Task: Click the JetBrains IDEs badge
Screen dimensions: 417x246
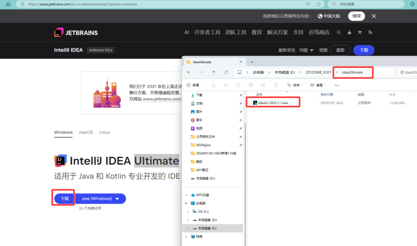Action: [x=100, y=50]
